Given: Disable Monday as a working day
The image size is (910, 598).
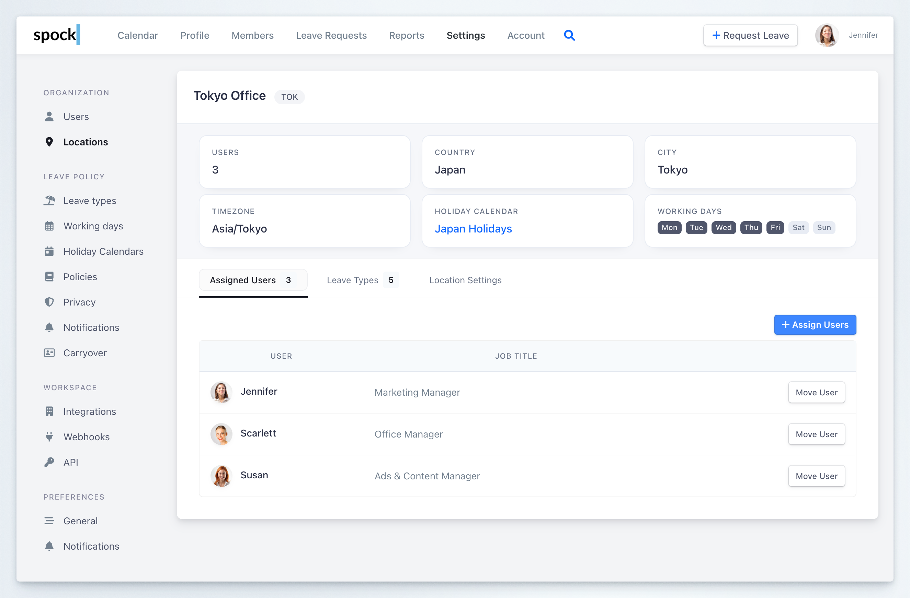Looking at the screenshot, I should click(x=669, y=227).
